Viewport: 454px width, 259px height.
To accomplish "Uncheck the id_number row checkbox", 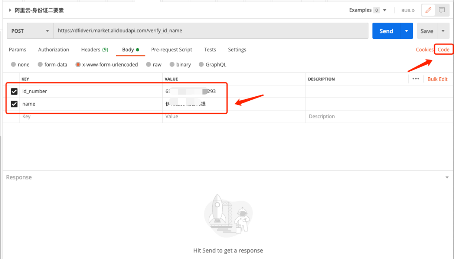I will click(14, 91).
